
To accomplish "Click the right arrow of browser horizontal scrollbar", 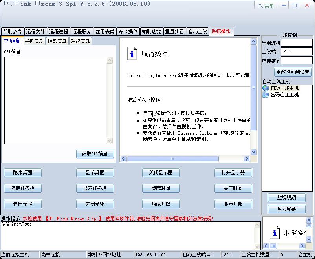I will pyautogui.click(x=247, y=159).
